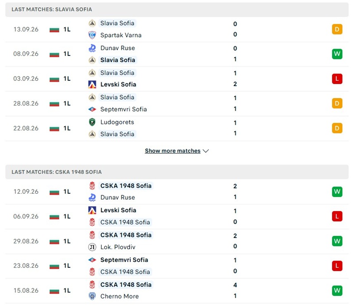The height and width of the screenshot is (305, 354).
Task: Open Ludogorets team name link
Action: tap(117, 122)
